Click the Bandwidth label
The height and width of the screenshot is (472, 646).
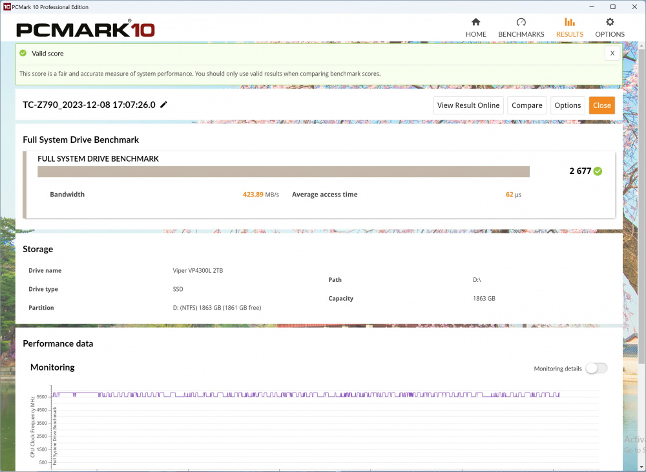click(67, 195)
